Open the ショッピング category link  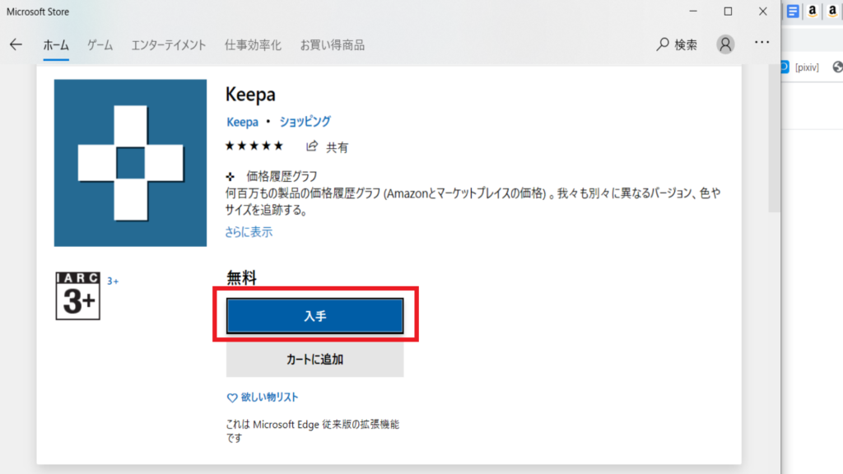(x=305, y=122)
